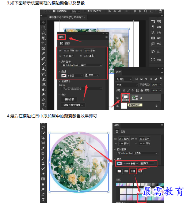Open the step 3 Properties panel flyout menu
Viewport: 187px width, 203px height.
[x=106, y=37]
